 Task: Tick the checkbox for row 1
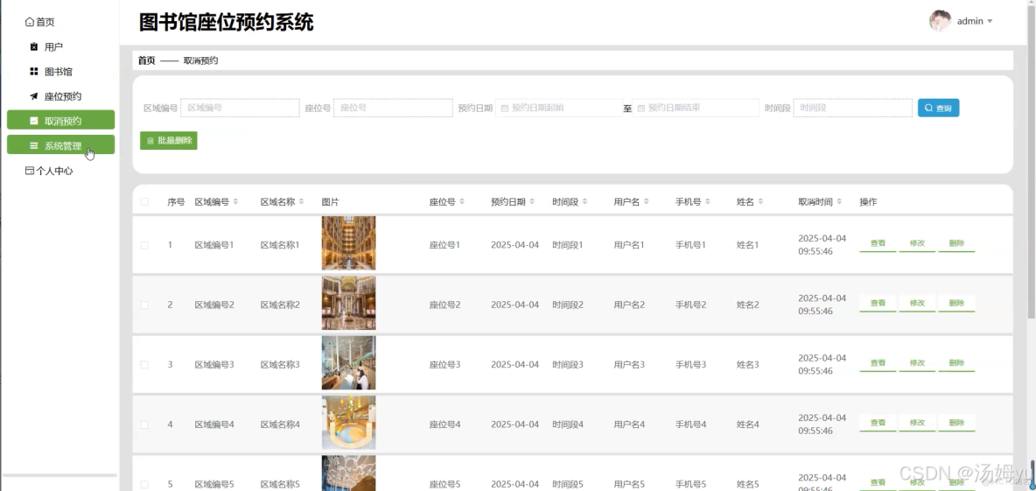coord(144,244)
